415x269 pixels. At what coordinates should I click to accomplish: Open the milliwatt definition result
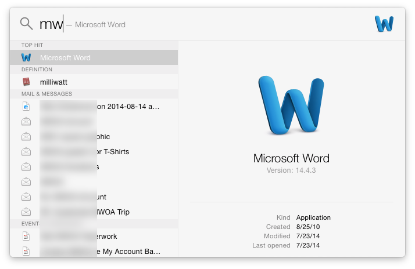(x=94, y=82)
